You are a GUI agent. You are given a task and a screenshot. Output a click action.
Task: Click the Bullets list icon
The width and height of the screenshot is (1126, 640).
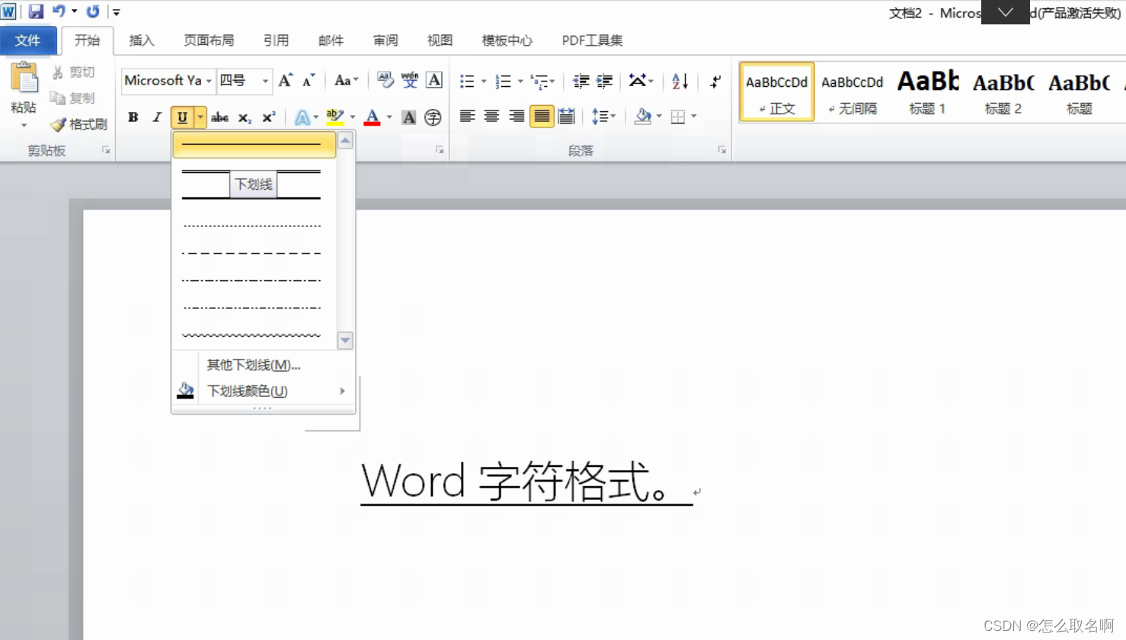click(467, 81)
